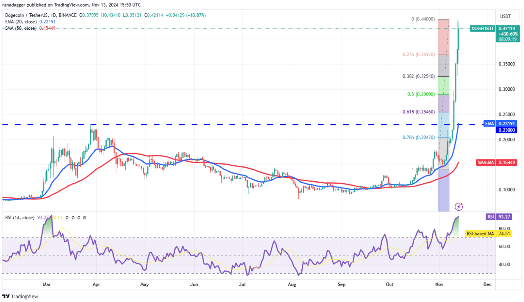Viewport: 524px width, 302px height.
Task: Click the change value +0.04129 (+10.87%)
Action: coord(186,15)
